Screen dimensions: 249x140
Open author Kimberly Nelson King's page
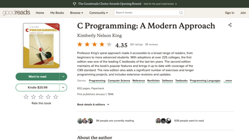(x=100, y=35)
